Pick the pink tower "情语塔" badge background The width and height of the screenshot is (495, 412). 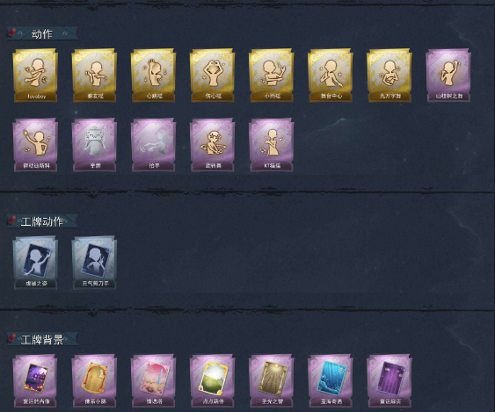(153, 380)
